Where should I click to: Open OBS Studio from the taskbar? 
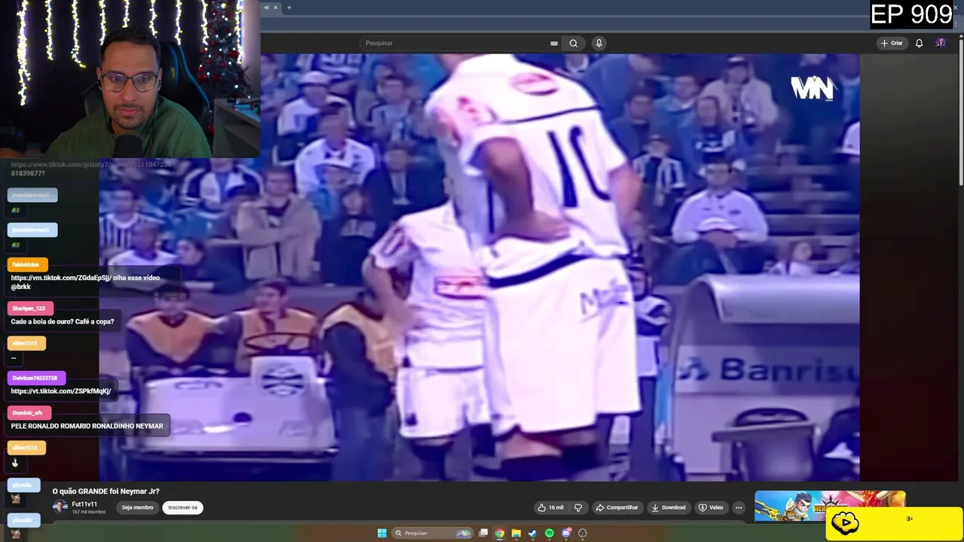(x=582, y=533)
